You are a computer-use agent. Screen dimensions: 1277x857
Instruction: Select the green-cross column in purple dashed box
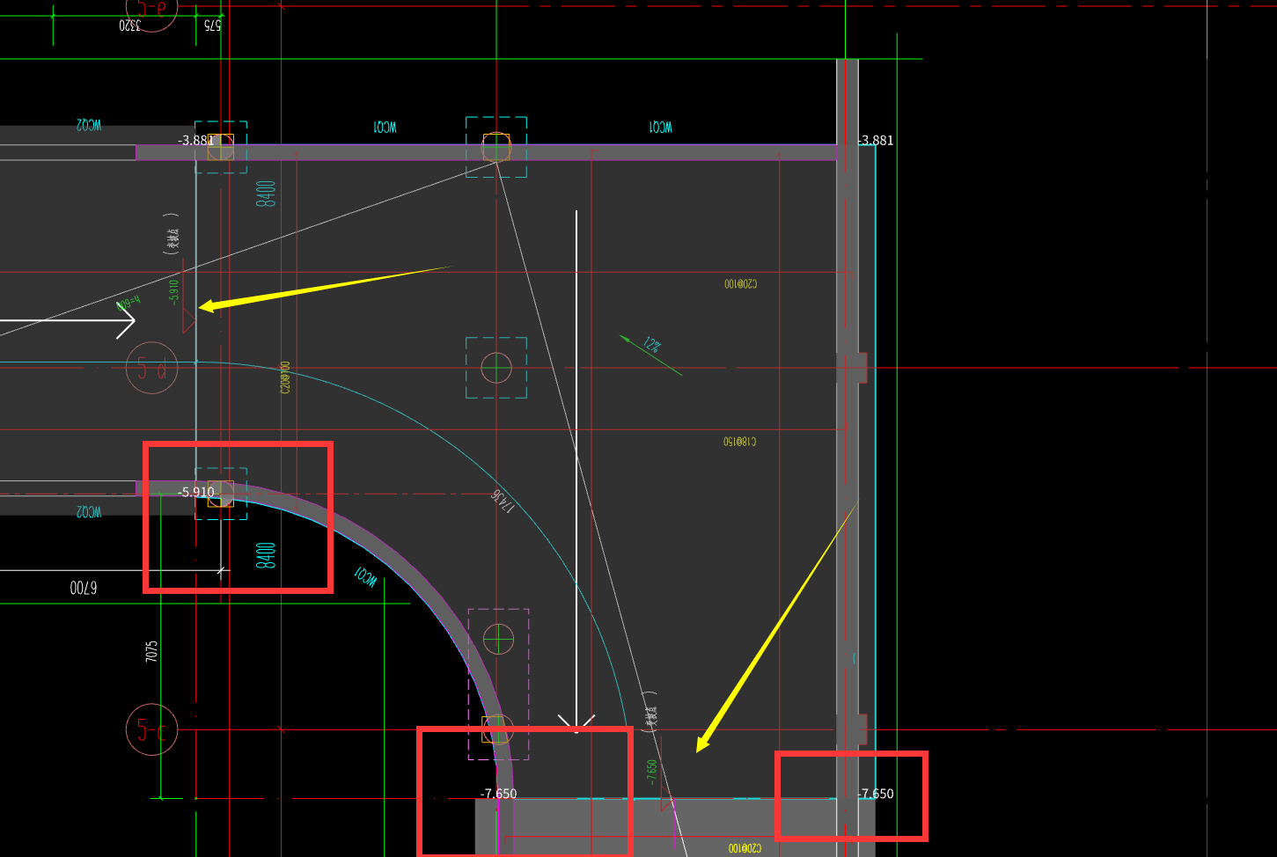498,639
